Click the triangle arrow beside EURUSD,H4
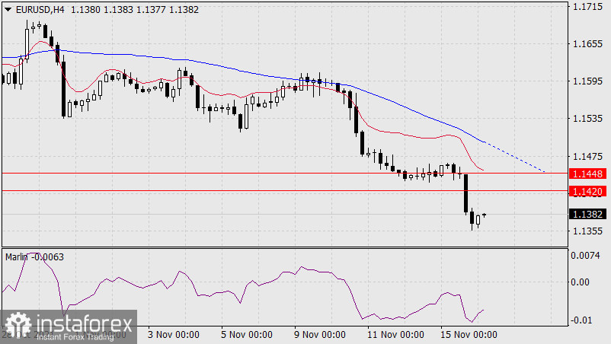Viewport: 611px width, 344px height. (x=8, y=9)
